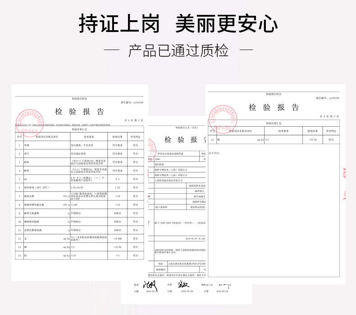This screenshot has height=315, width=356.
Task: Click row 13 result "<0.04"
Action: (x=117, y=247)
